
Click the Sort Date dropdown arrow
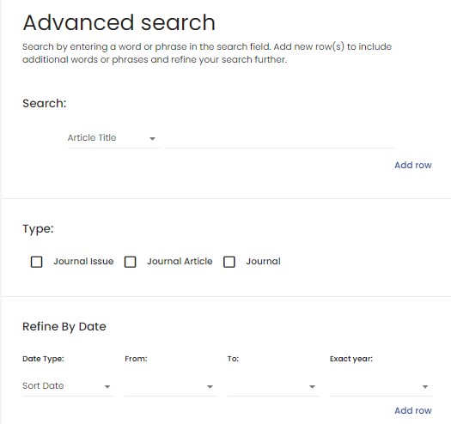107,387
